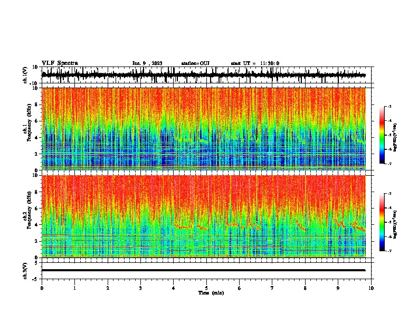The image size is (418, 323).
Task: Click the ch.1 voltage waveform trace
Action: [x=203, y=75]
